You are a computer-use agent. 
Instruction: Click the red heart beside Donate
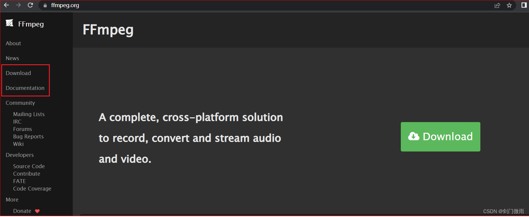[x=37, y=211]
